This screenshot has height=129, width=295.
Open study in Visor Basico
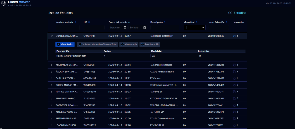click(x=65, y=45)
